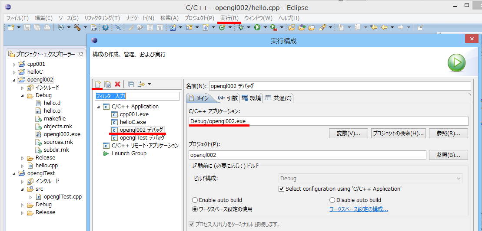Open the Run button dropdown arrow
The image size is (482, 231).
tap(265, 28)
